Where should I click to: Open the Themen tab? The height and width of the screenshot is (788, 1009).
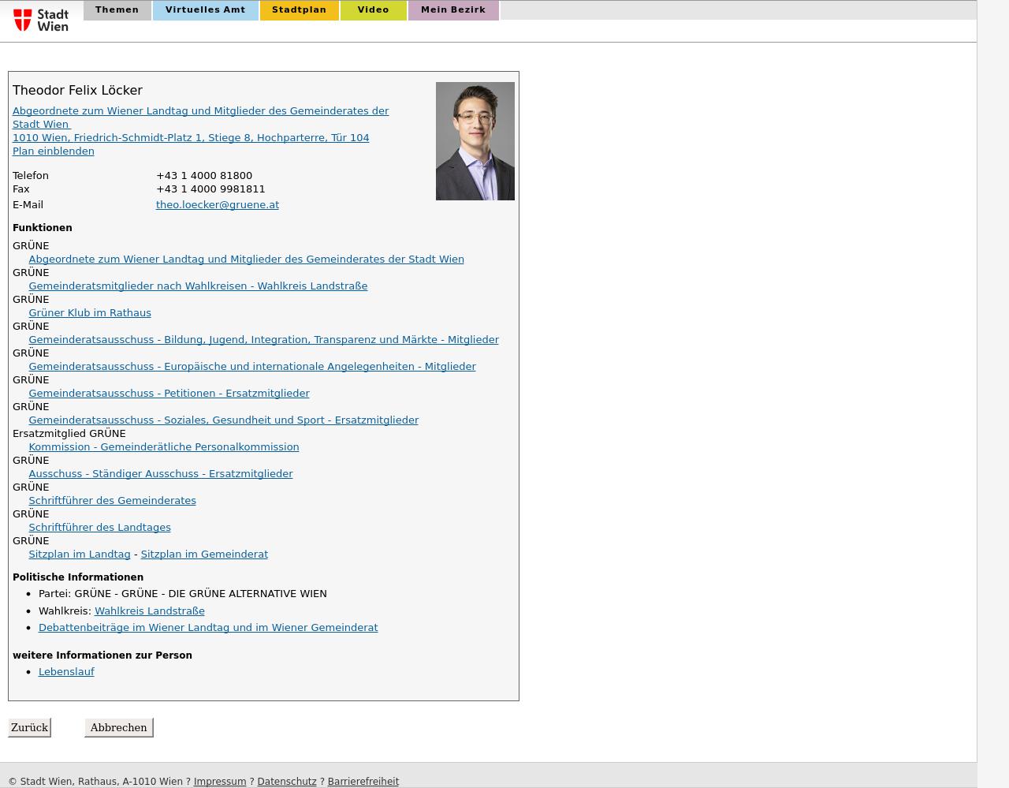[x=117, y=10]
